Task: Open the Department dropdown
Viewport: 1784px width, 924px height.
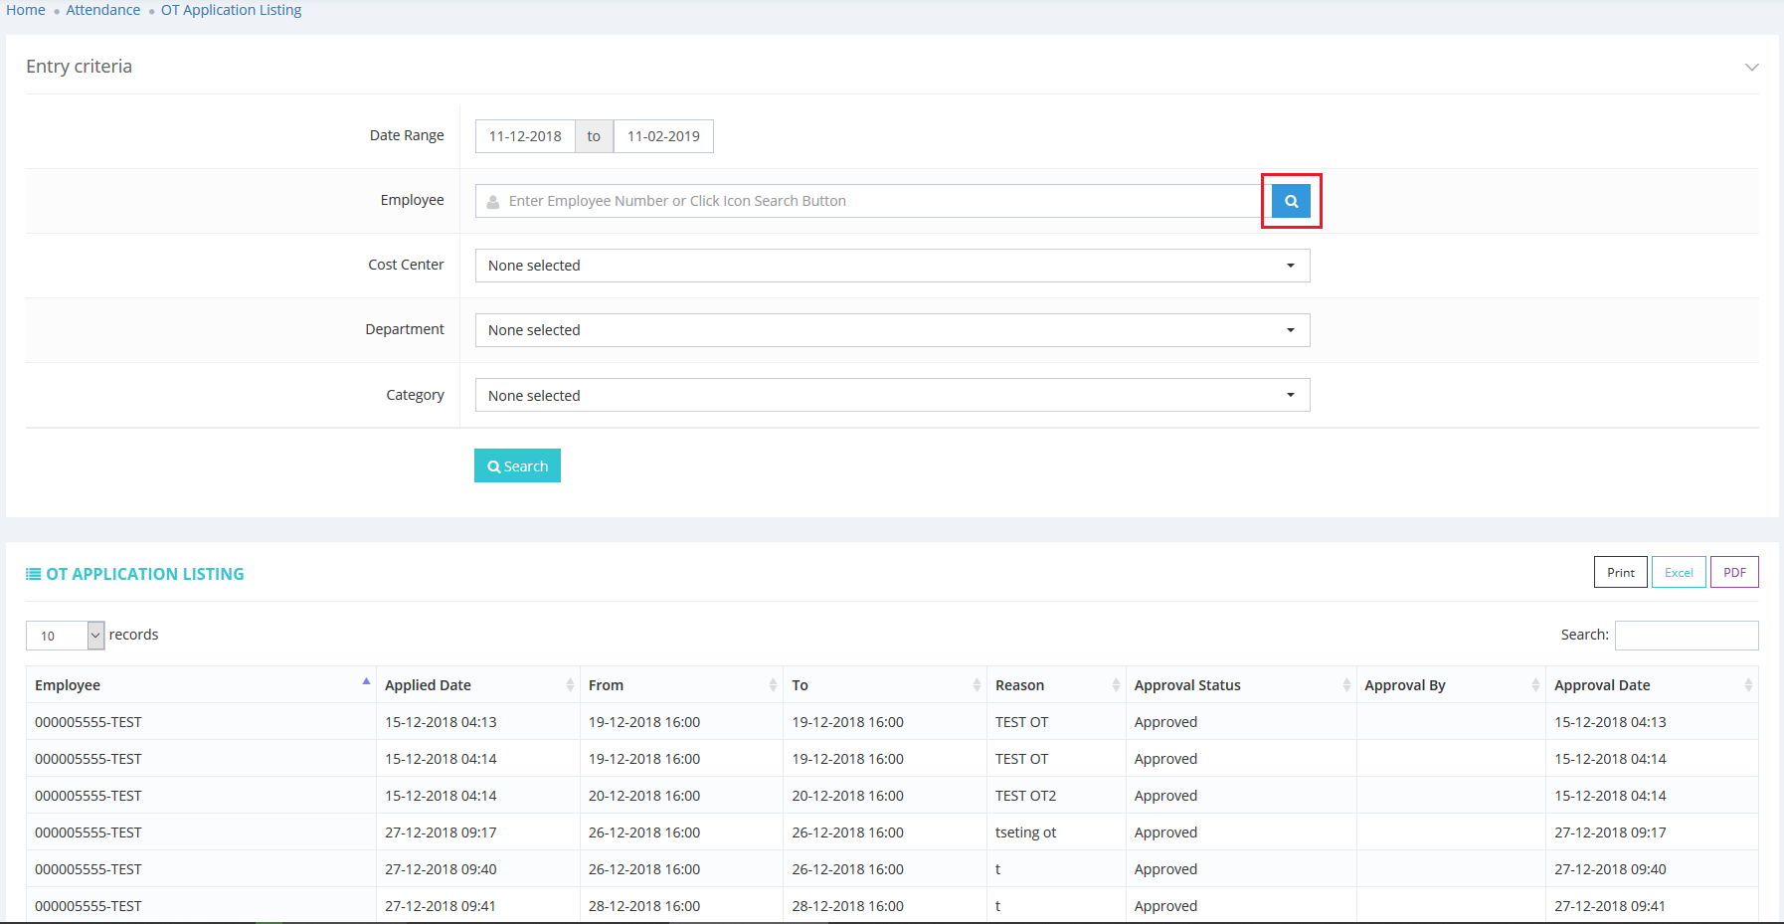Action: (892, 330)
